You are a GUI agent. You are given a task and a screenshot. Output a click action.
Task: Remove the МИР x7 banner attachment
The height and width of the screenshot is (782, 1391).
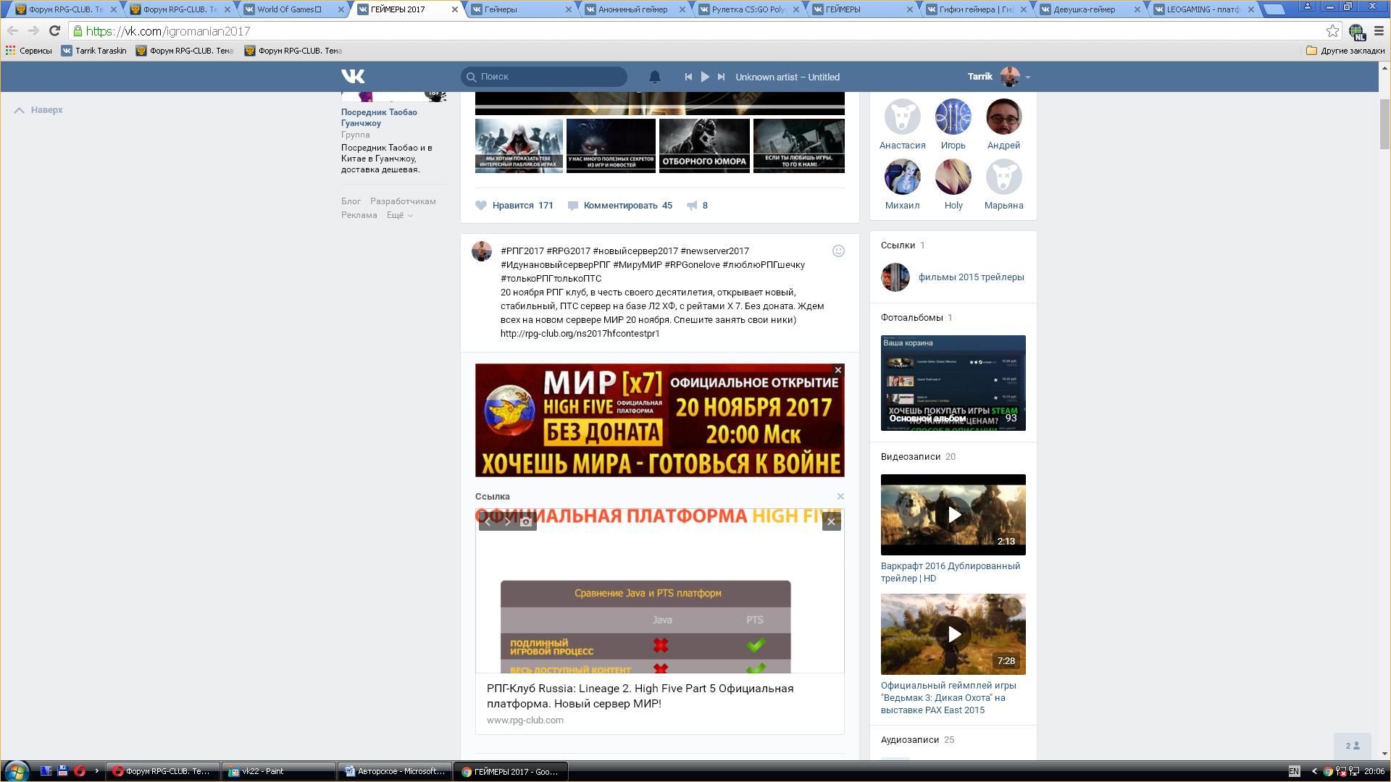(x=838, y=370)
